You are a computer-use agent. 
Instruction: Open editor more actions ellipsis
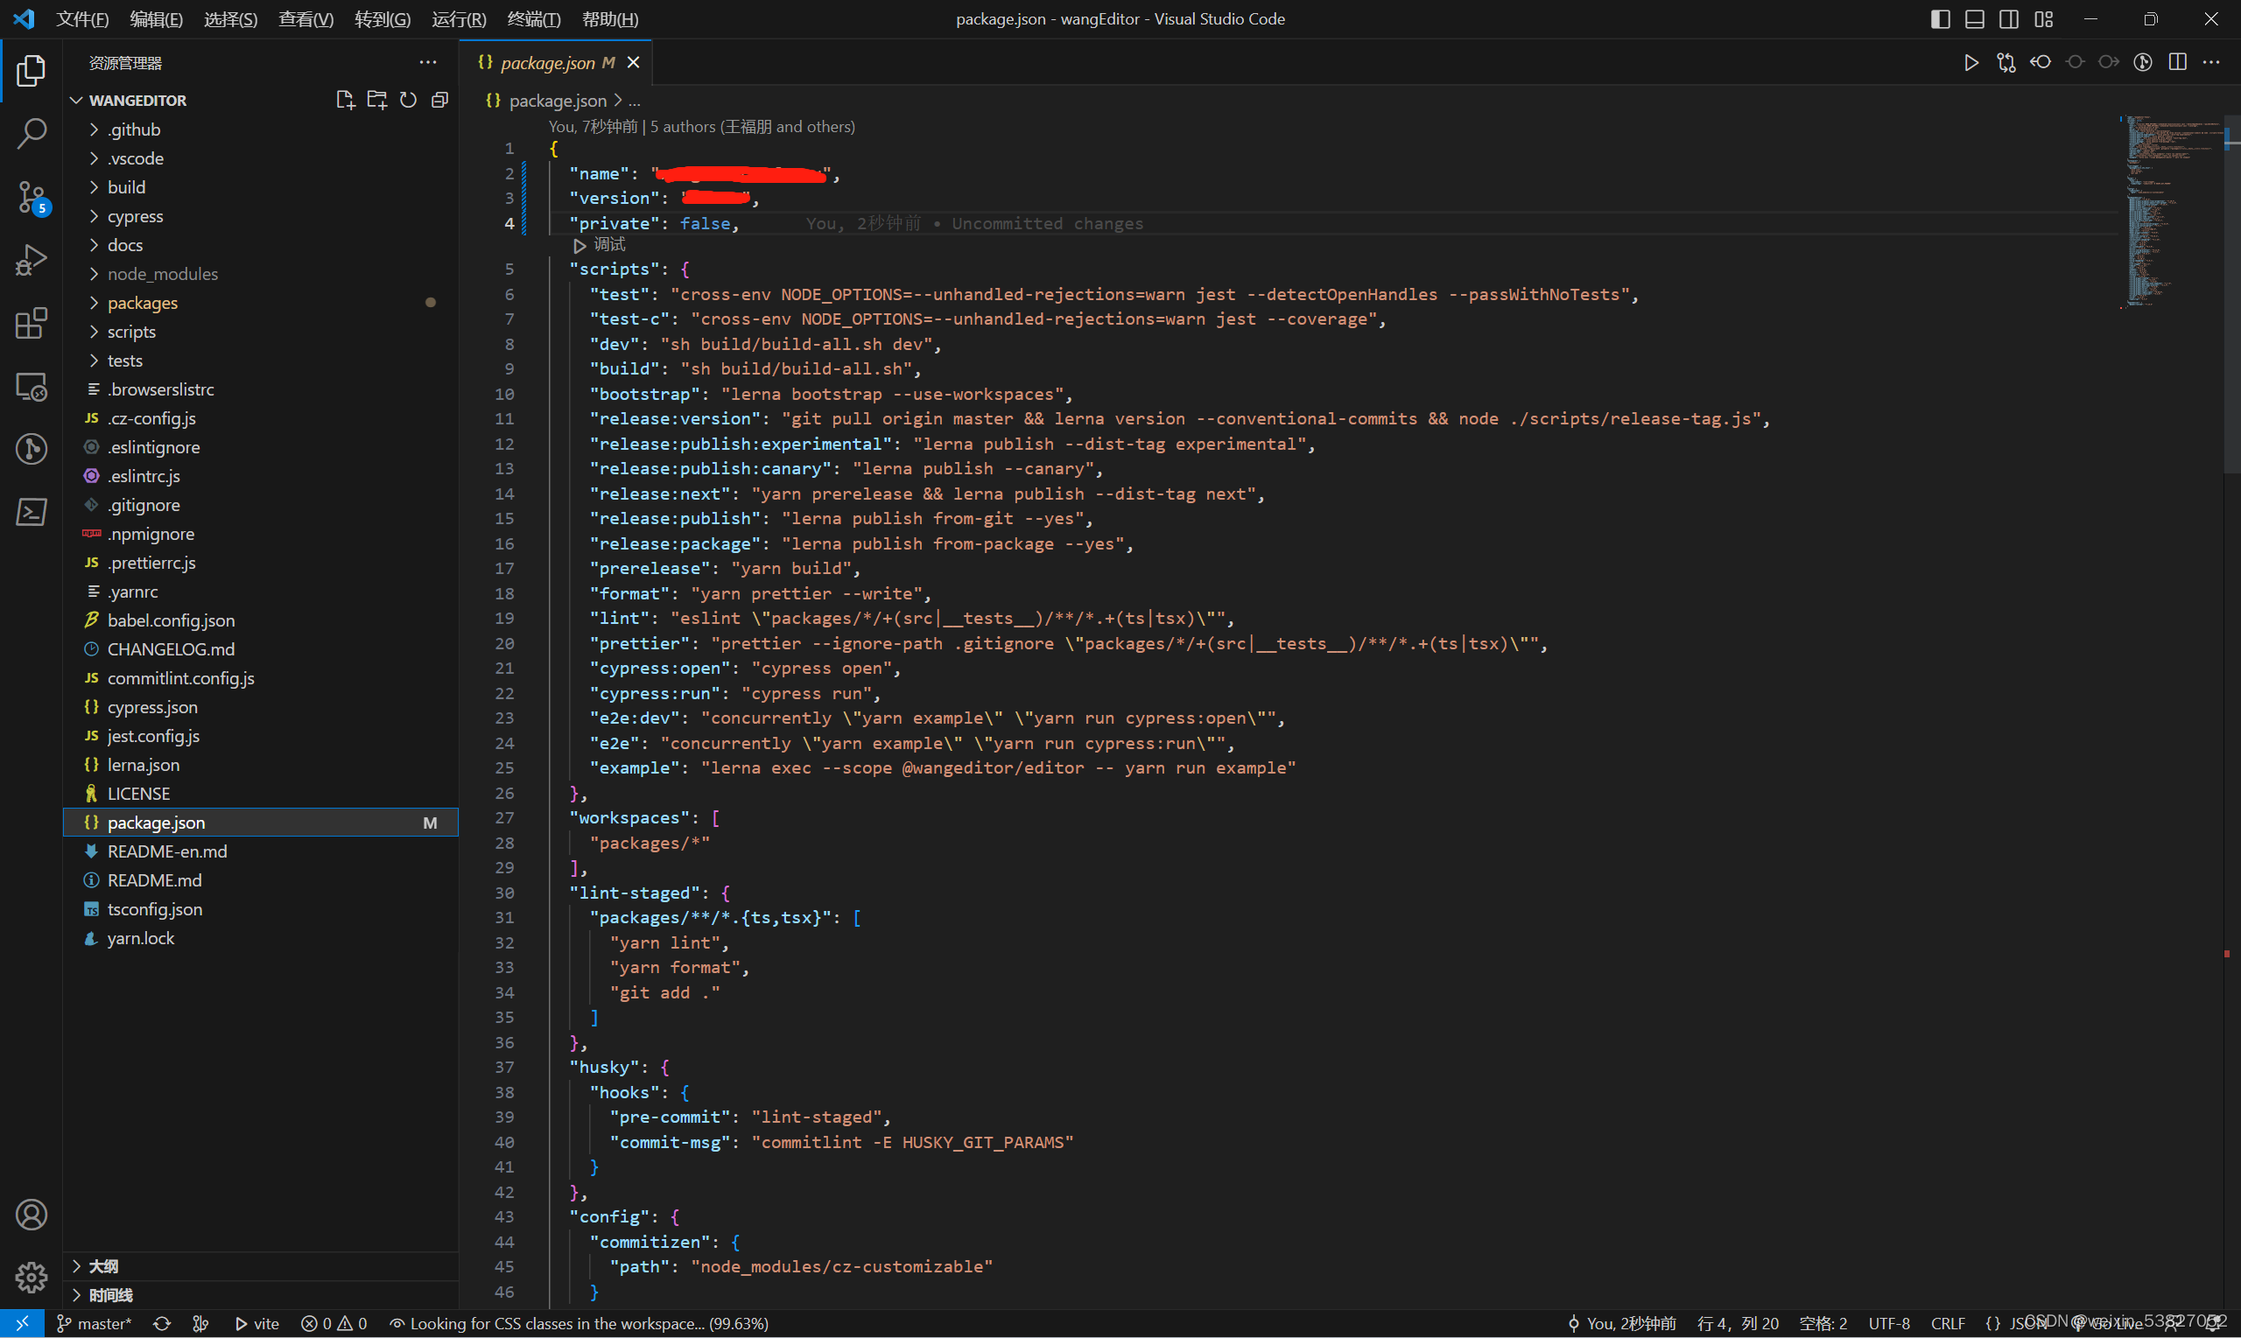(x=2211, y=62)
